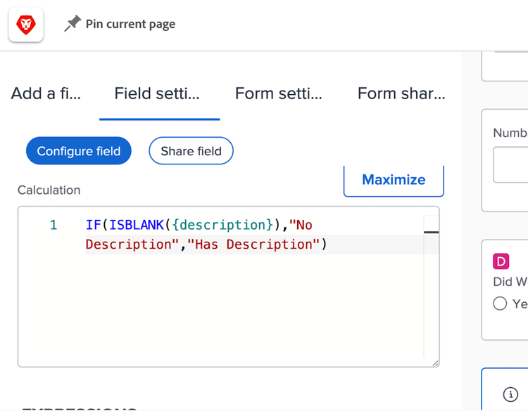Click inside the Calculation code editor

coord(229,287)
